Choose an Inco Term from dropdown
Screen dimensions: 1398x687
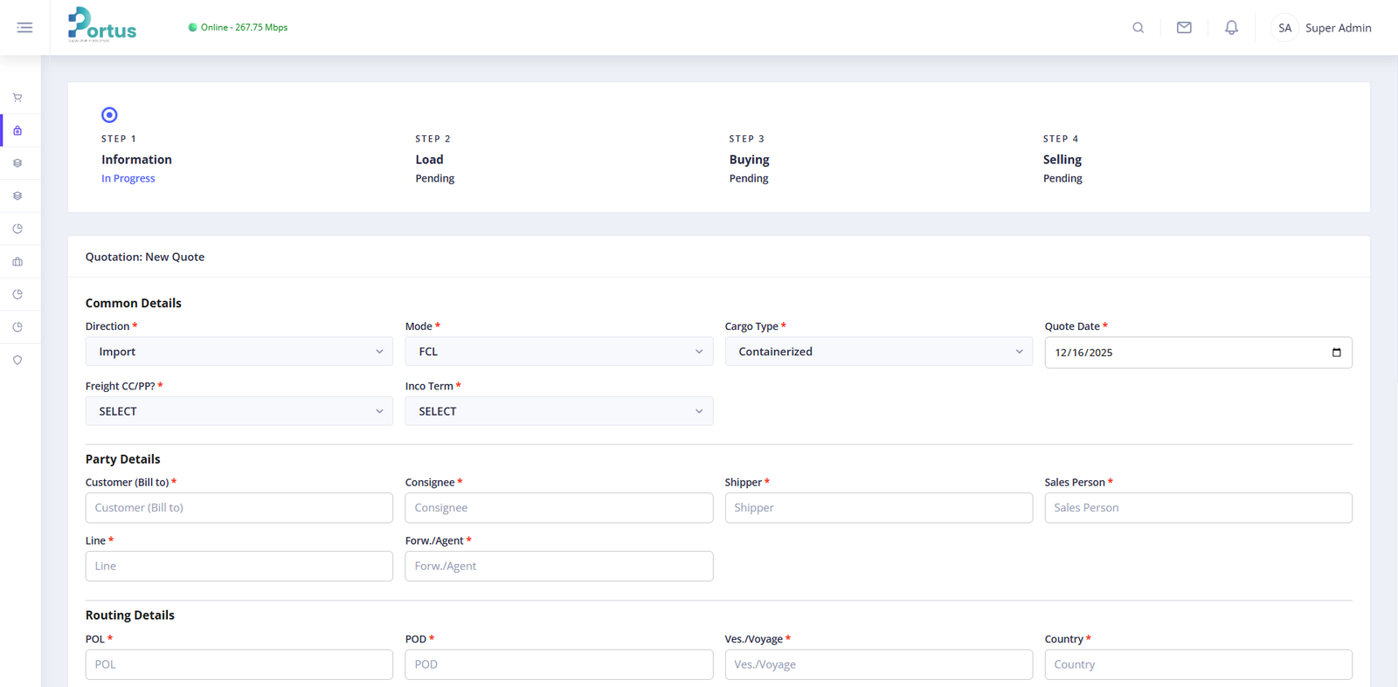click(558, 411)
